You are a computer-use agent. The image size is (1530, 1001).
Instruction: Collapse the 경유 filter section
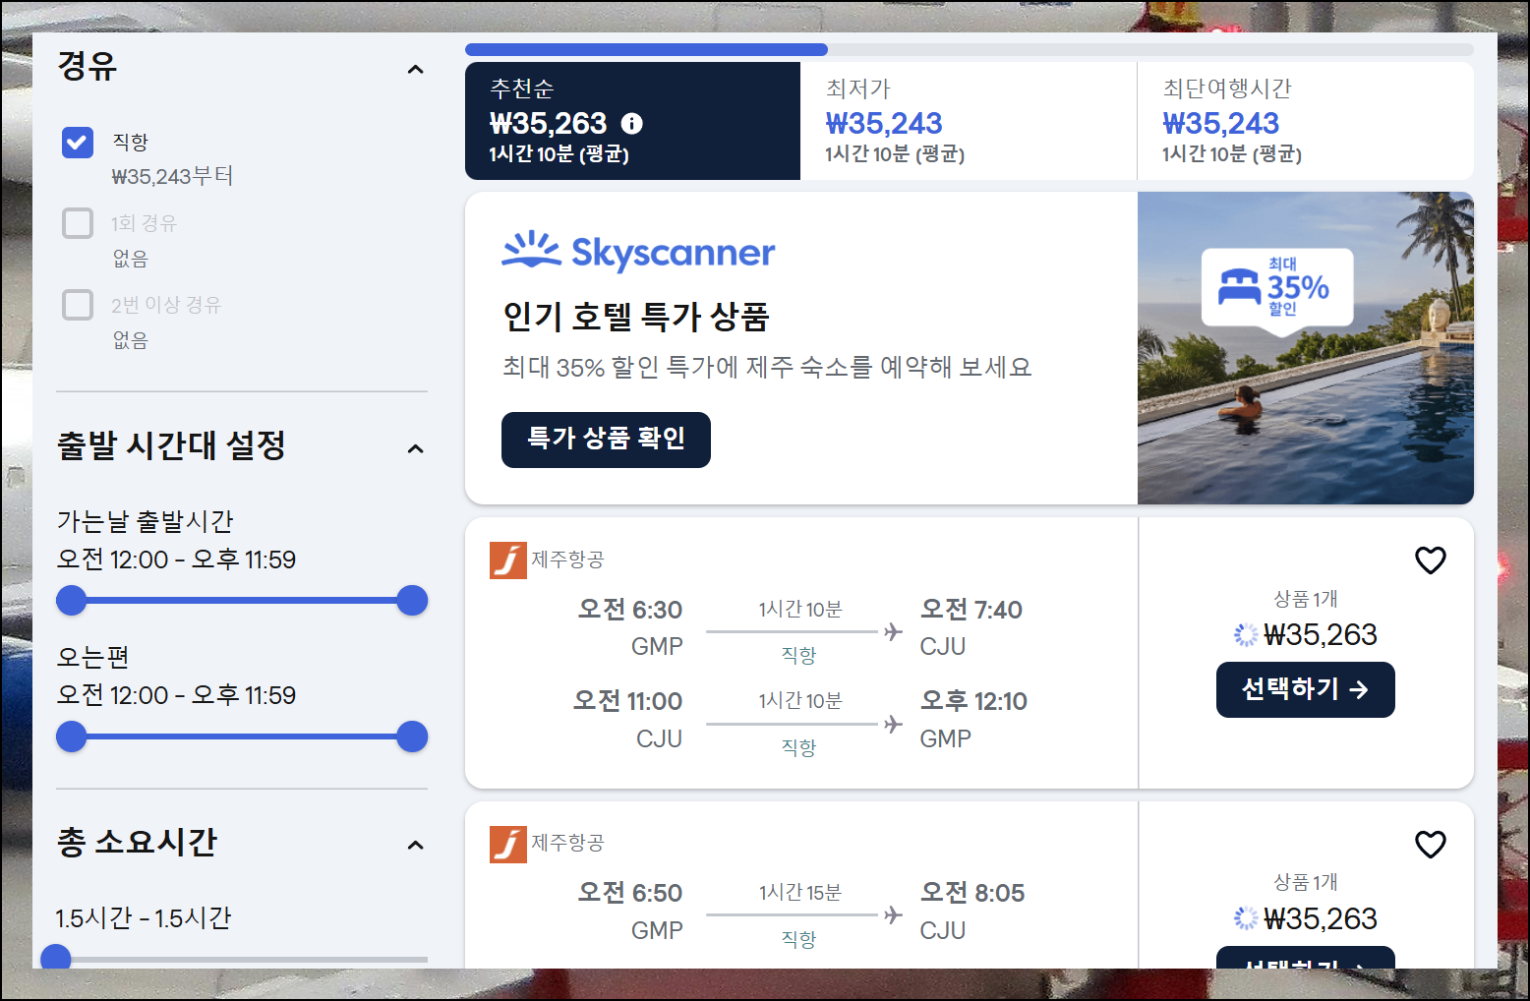point(416,69)
